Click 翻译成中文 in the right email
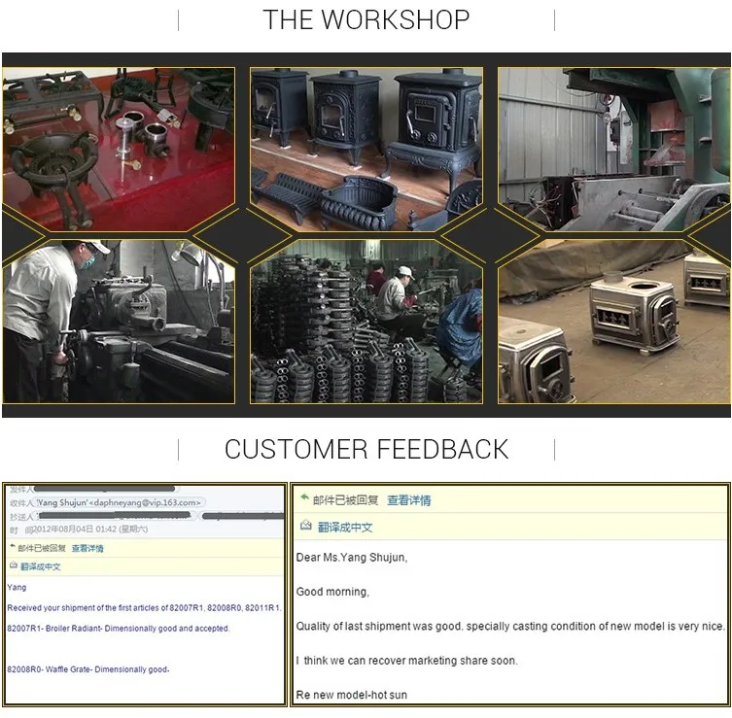The height and width of the screenshot is (718, 732). 345,527
